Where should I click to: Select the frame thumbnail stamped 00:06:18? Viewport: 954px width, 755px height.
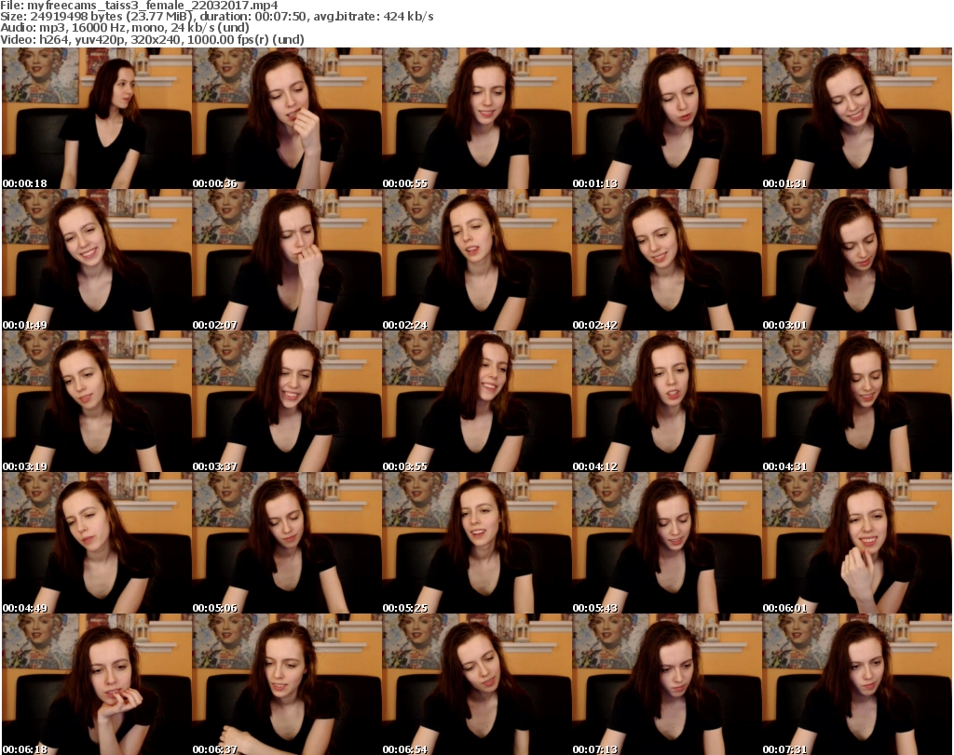[x=97, y=684]
